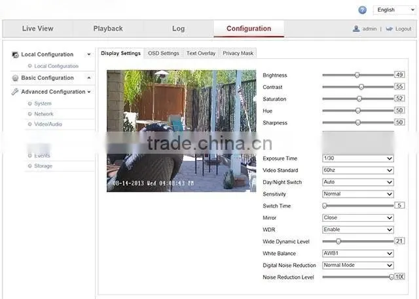This screenshot has height=299, width=419.
Task: Click the Brightness value field showing 49
Action: point(399,75)
